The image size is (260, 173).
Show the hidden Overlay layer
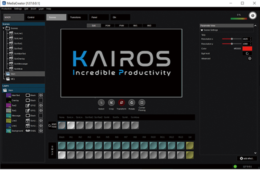click(x=41, y=100)
